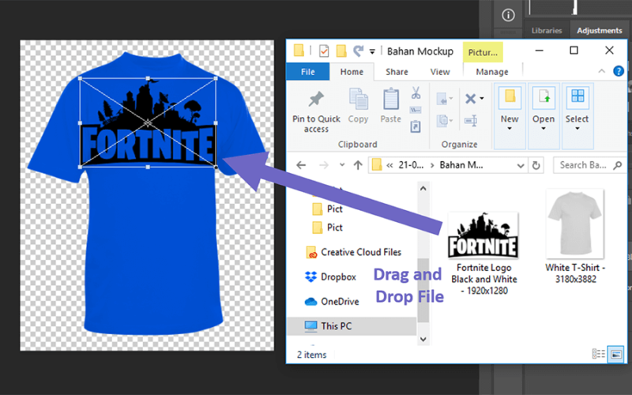
Task: Click the Copy path icon
Action: pos(416,110)
